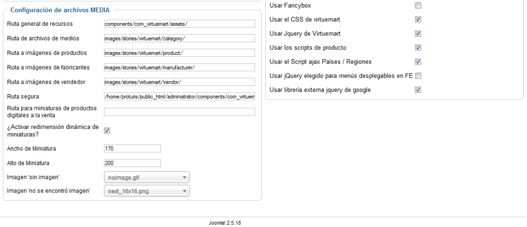Select the 'Alto de Miniatura' label
The image size is (527, 227).
click(28, 163)
